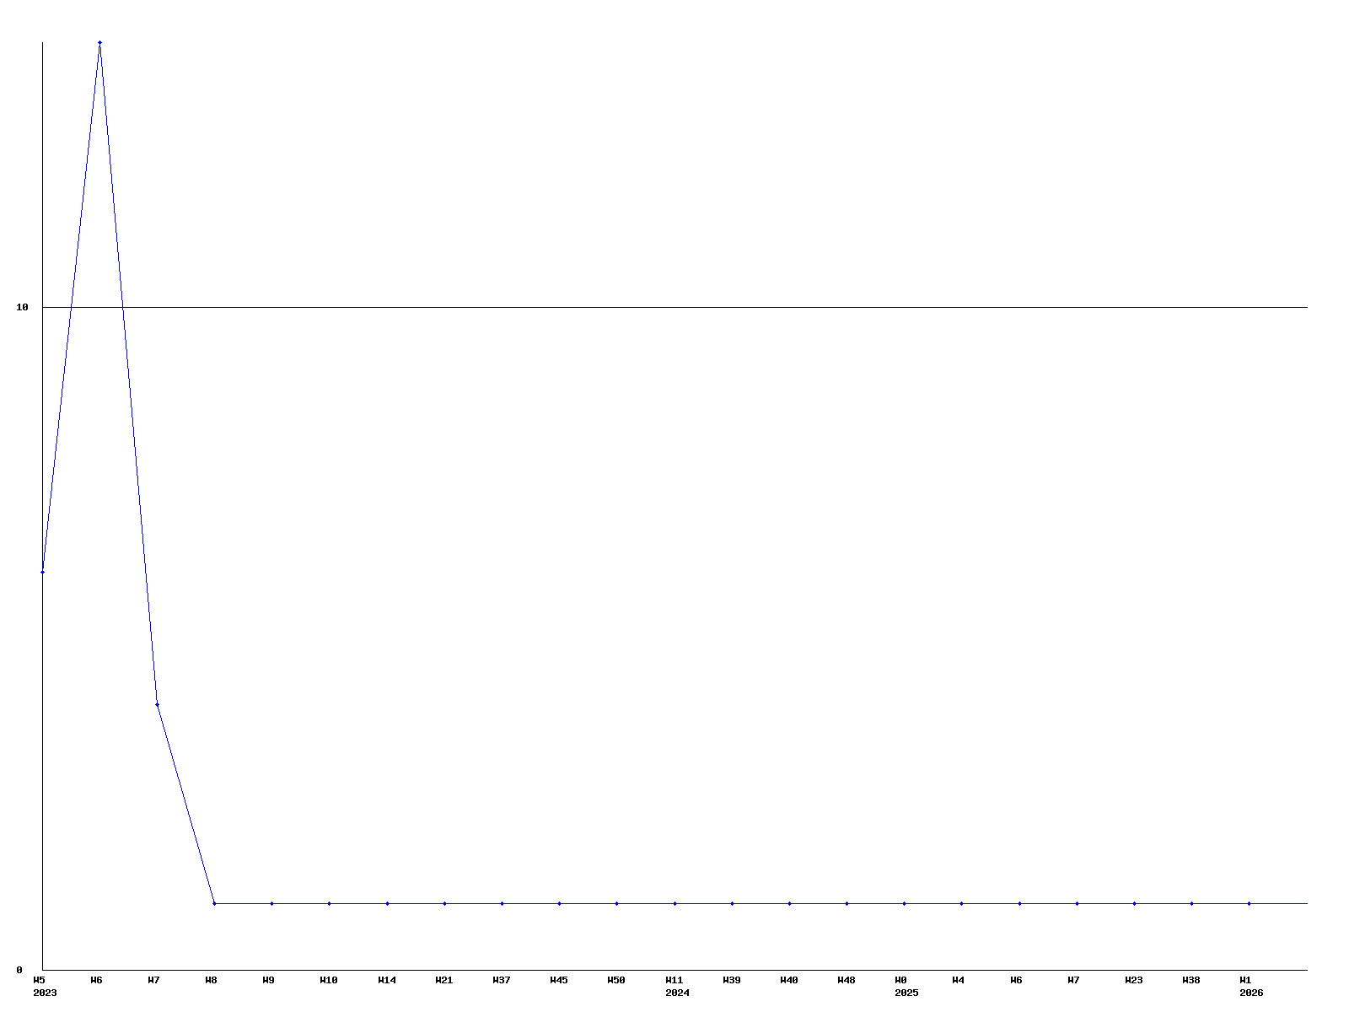Viewport: 1349px width, 1012px height.
Task: Click the y-axis label 10
Action: coord(23,307)
